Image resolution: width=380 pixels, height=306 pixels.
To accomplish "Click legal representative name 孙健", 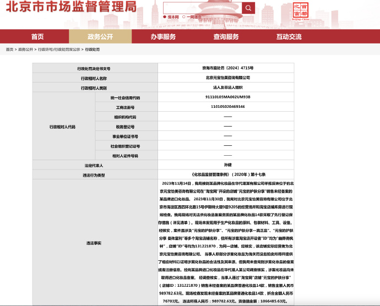I will [227, 165].
